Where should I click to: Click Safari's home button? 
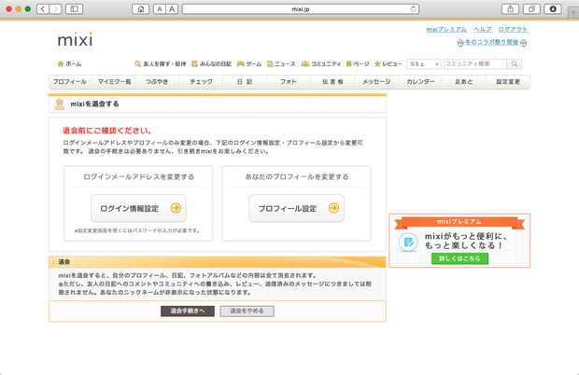[x=140, y=8]
